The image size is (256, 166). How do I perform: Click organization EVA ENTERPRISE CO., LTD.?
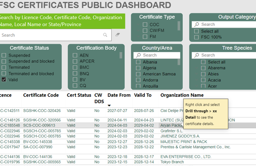pos(186,156)
